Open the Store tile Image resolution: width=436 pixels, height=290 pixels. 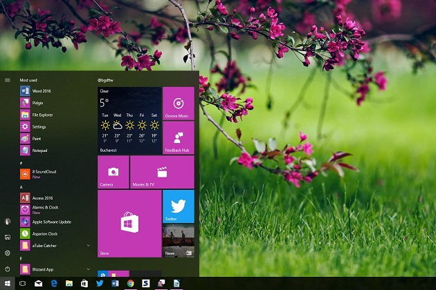coord(129,223)
